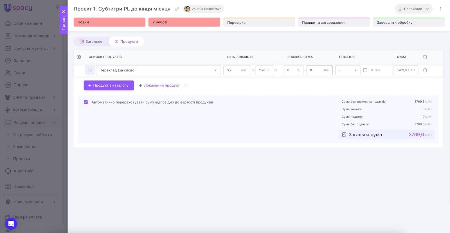The image size is (450, 233).
Task: Click Продукт з каталогу button
Action: coord(109,85)
